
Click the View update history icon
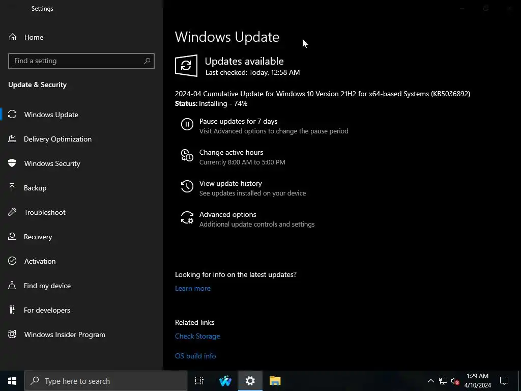(187, 186)
